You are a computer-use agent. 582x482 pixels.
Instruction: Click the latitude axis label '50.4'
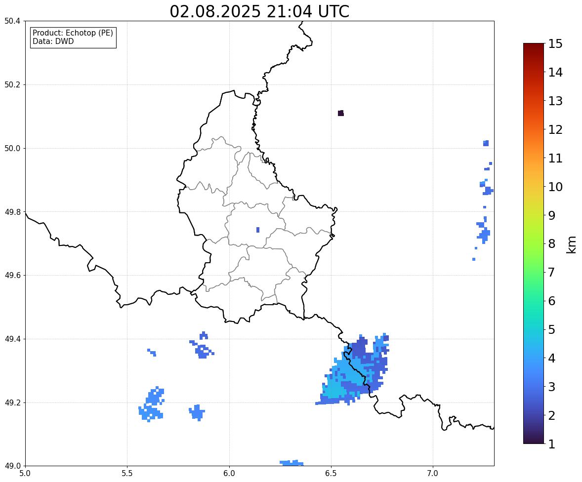tap(12, 21)
